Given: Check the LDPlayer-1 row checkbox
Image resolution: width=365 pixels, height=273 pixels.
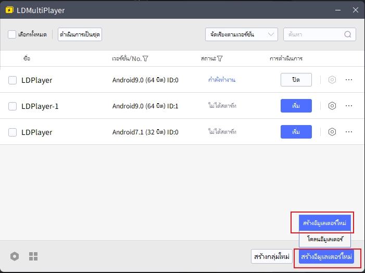Looking at the screenshot, I should [12, 106].
